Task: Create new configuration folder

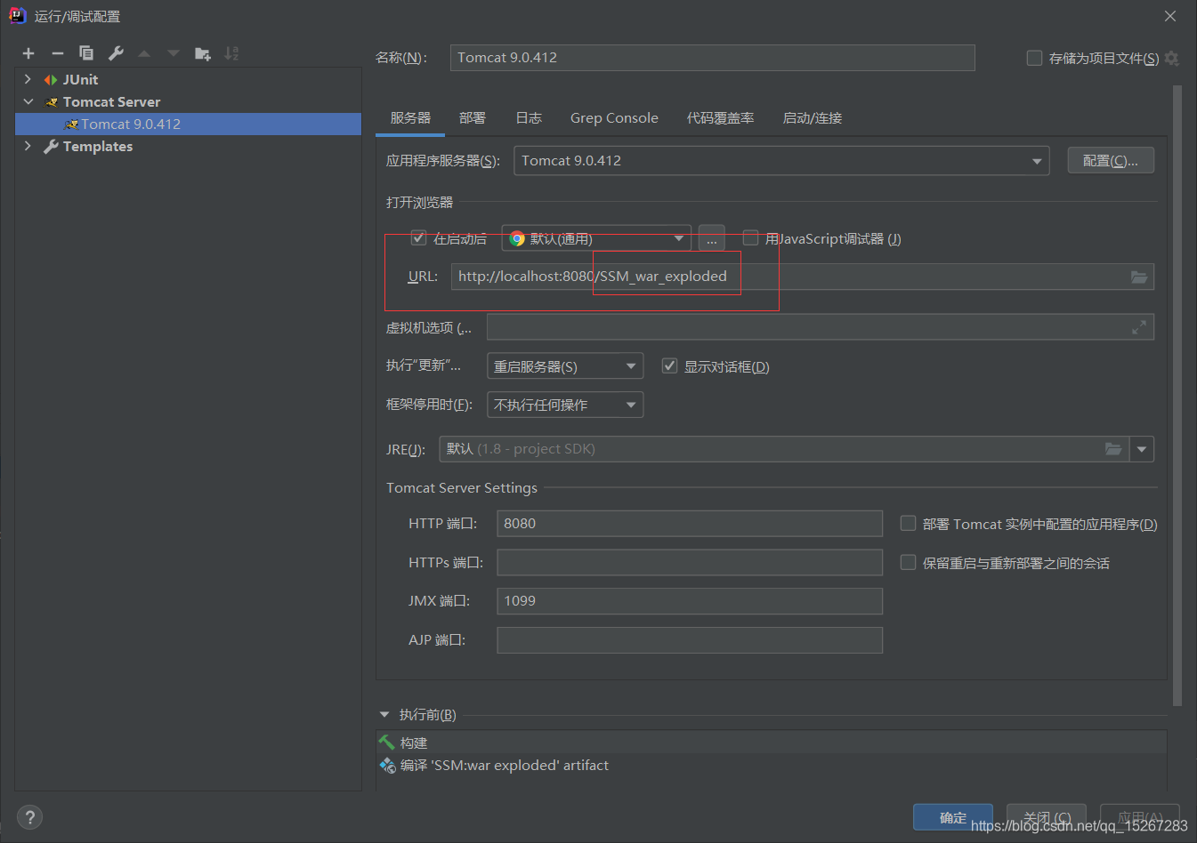Action: 203,53
